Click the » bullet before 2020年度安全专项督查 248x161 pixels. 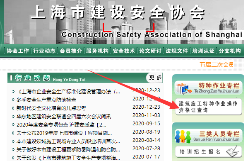pyautogui.click(x=13, y=125)
